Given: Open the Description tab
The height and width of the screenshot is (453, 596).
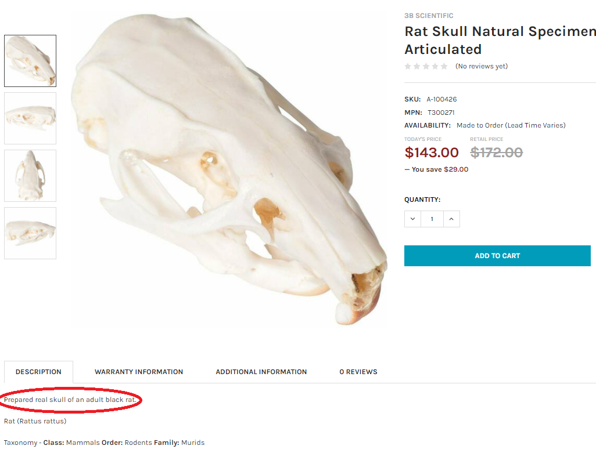Looking at the screenshot, I should [38, 372].
